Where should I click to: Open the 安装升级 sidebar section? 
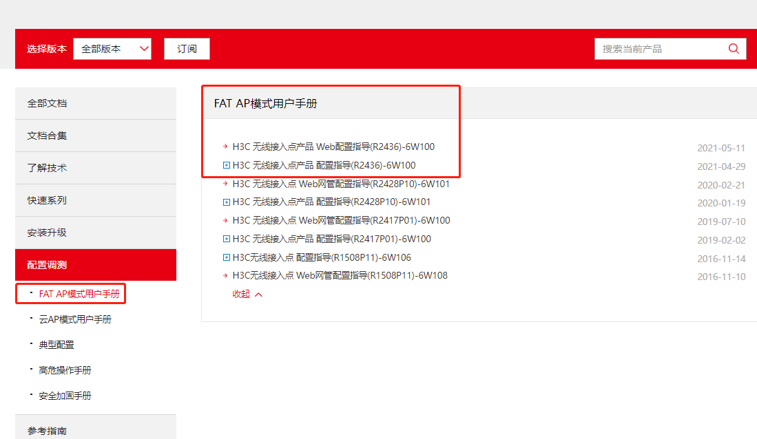coord(96,233)
